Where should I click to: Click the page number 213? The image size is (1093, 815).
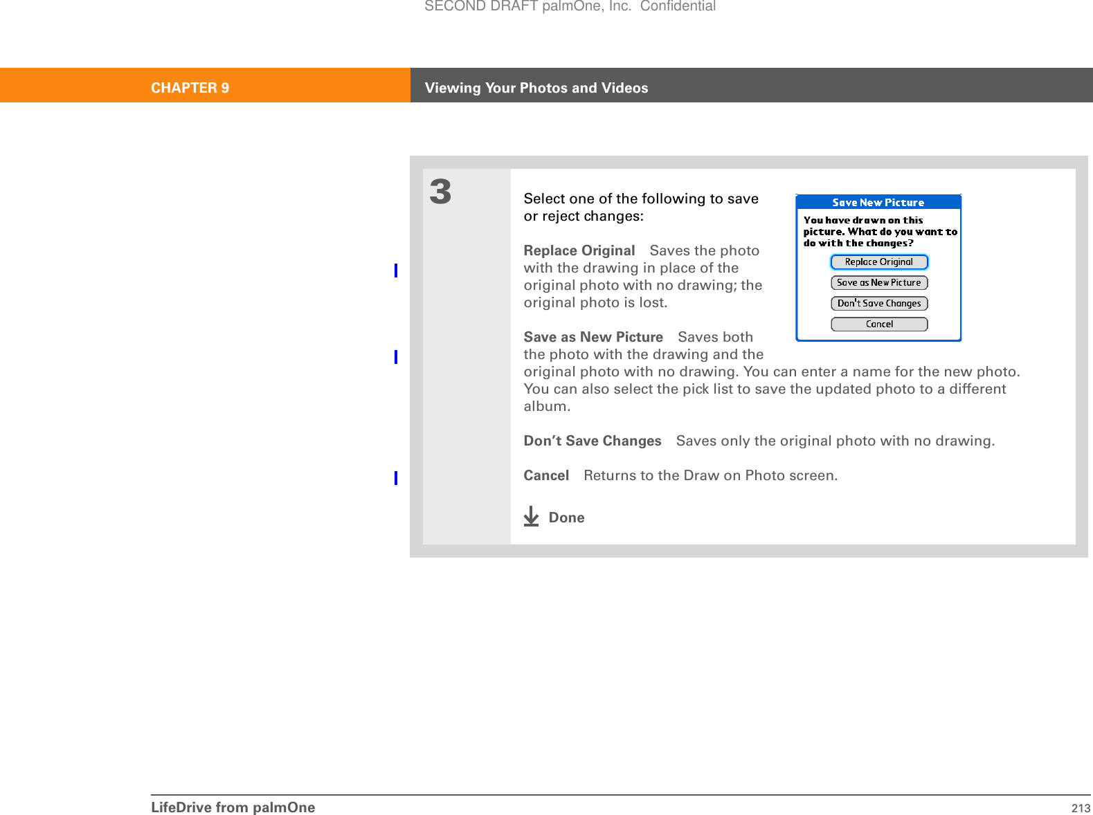(x=1081, y=808)
